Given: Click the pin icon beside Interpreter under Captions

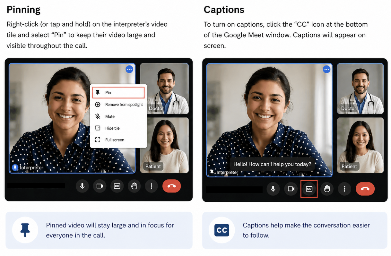Looking at the screenshot, I should click(212, 172).
